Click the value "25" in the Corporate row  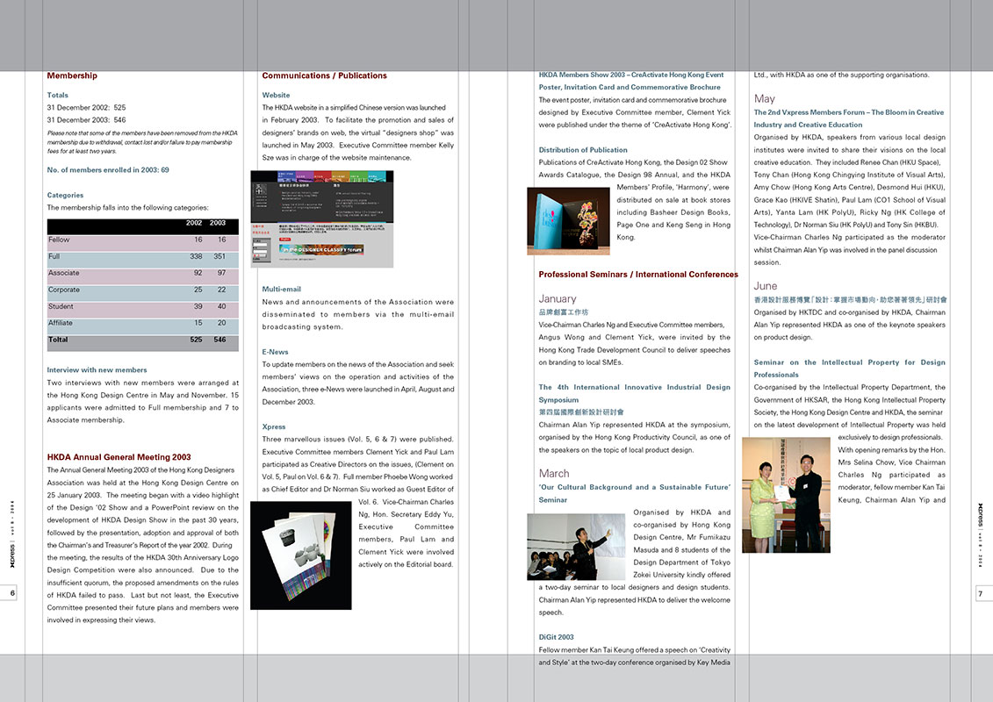pyautogui.click(x=198, y=290)
